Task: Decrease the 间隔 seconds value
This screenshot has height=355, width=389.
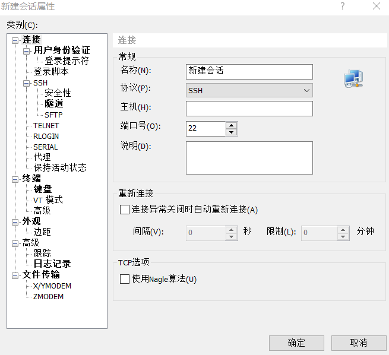Action: coord(232,236)
